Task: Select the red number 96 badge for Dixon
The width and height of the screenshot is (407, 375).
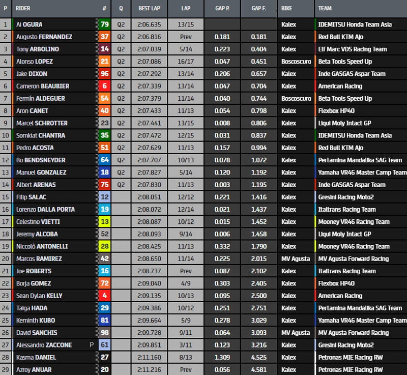Action: [x=104, y=74]
